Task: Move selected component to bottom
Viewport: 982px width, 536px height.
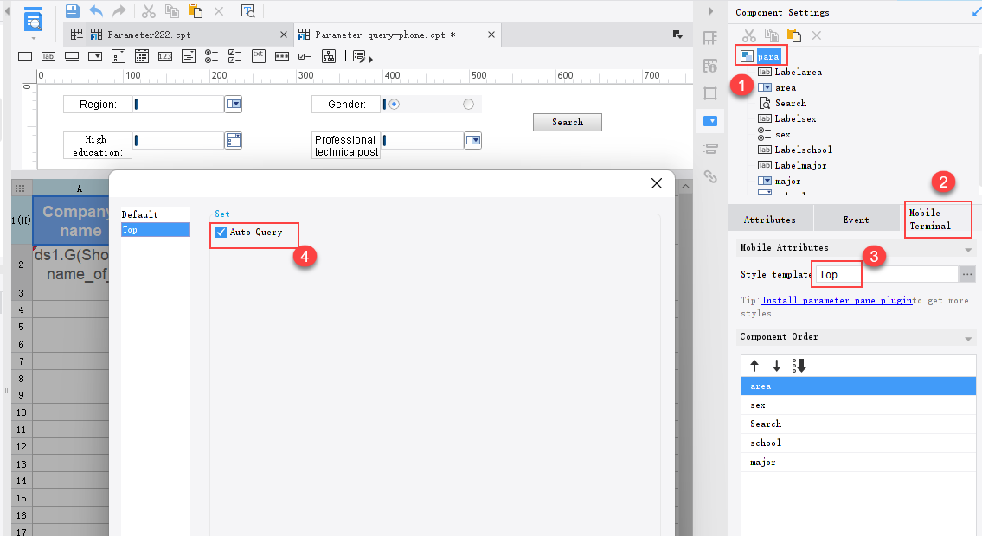Action: (799, 366)
